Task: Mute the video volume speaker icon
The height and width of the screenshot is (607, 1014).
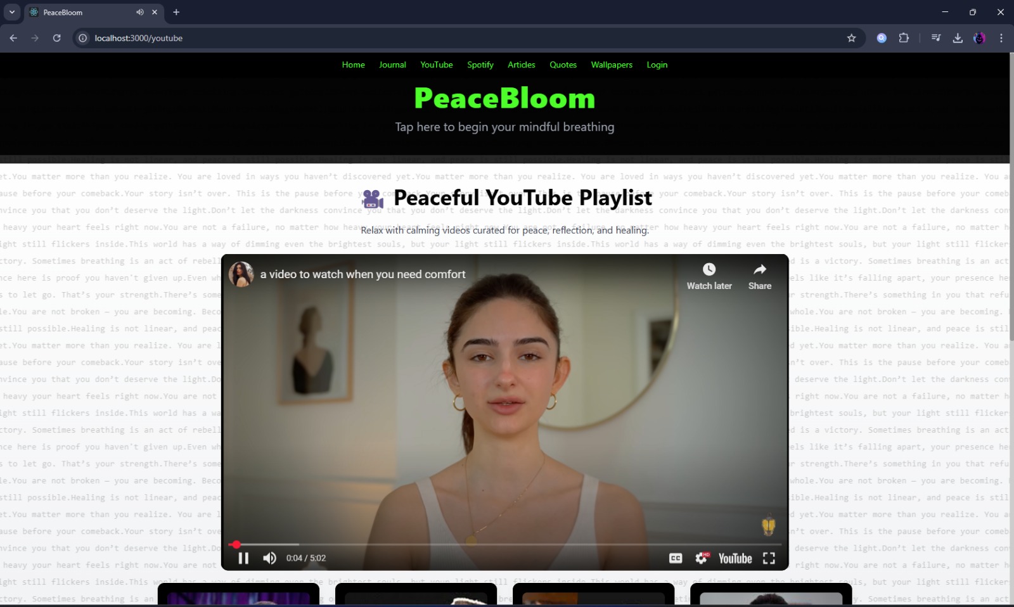Action: click(x=269, y=558)
